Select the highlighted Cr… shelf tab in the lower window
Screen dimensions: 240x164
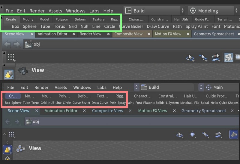[x=13, y=96]
